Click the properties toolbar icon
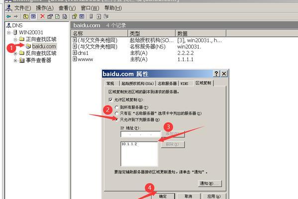 point(50,16)
